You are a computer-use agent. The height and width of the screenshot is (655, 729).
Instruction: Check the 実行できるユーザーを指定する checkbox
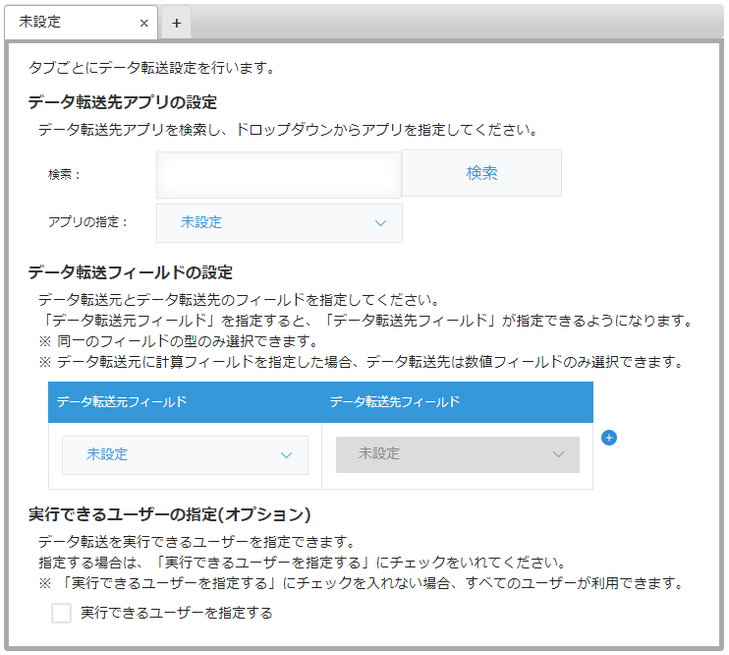tap(61, 613)
